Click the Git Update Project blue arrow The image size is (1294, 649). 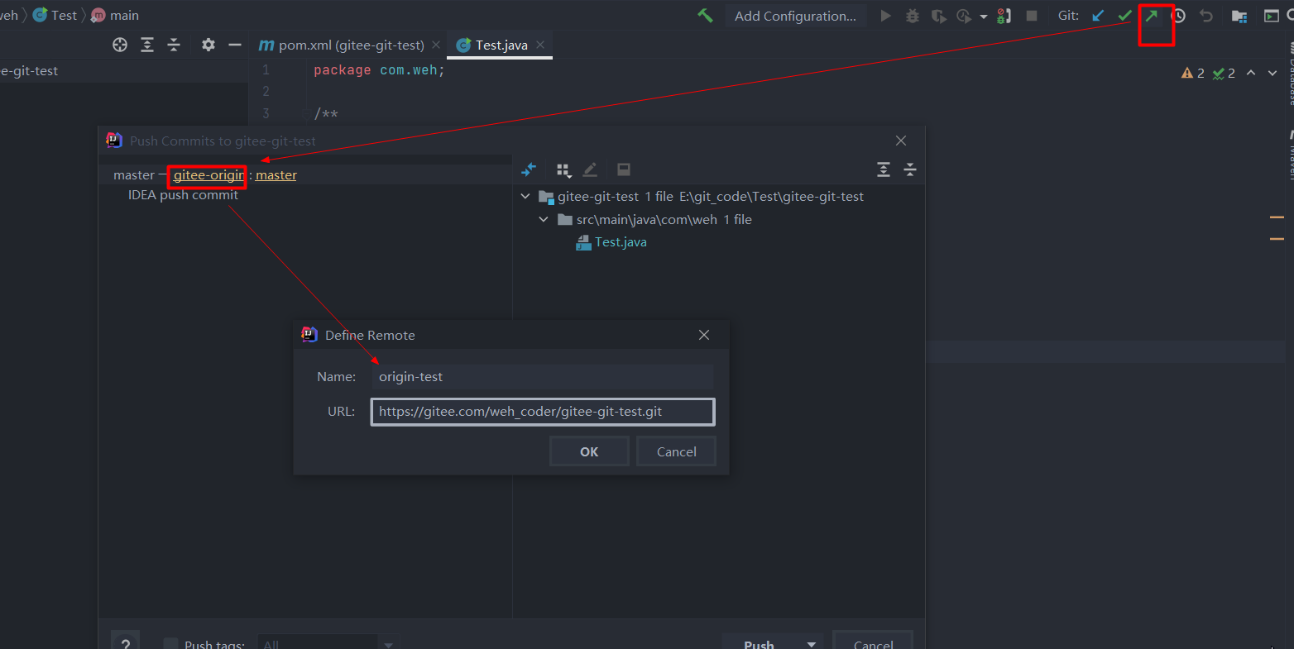click(1098, 16)
